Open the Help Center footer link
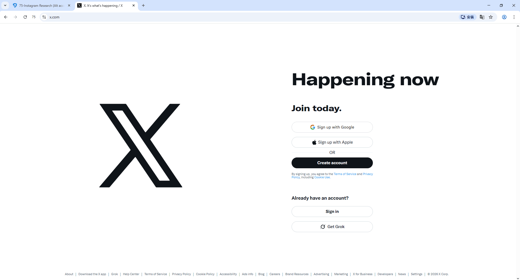Viewport: 520px width, 280px height. point(131,274)
